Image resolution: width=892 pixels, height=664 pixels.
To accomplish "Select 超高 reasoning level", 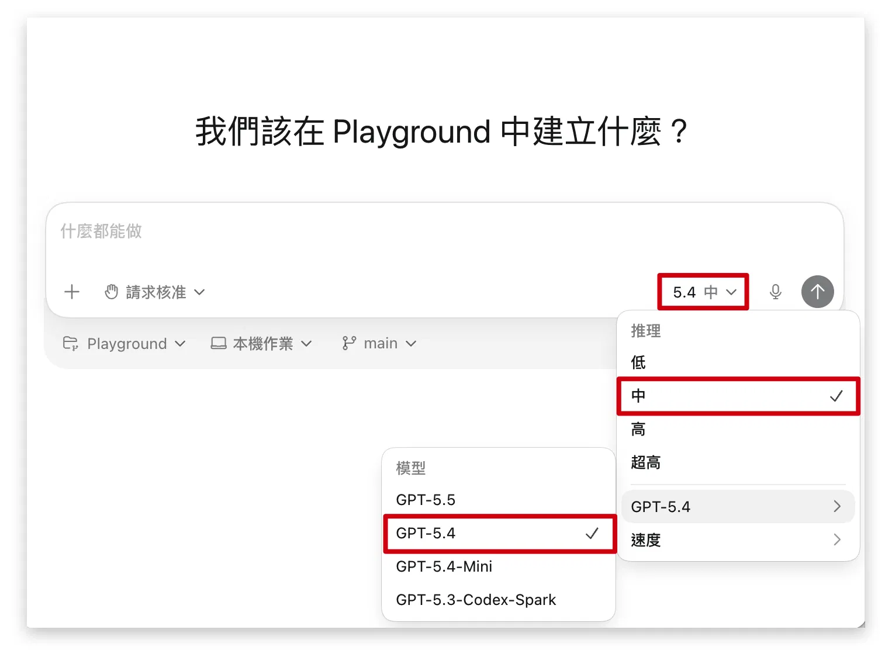I will (x=738, y=462).
